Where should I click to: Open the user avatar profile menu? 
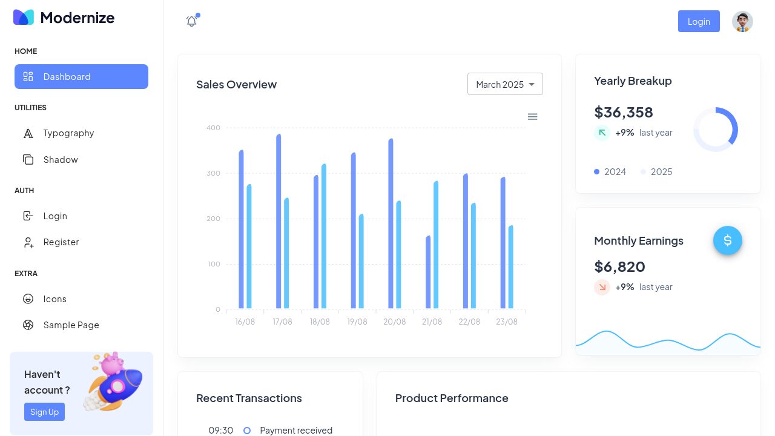pos(742,21)
